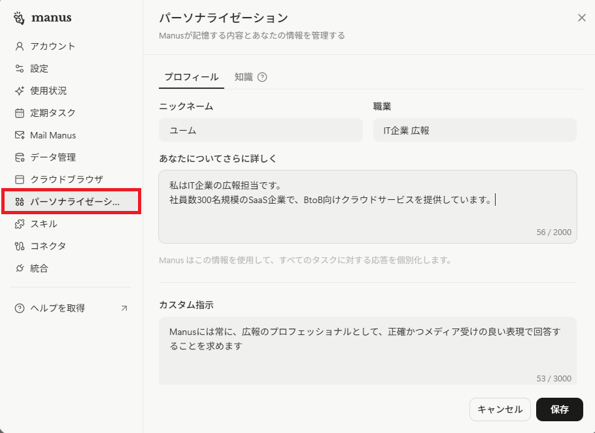Click the sparkle icon next to 使用状況
The image size is (595, 433).
20,91
